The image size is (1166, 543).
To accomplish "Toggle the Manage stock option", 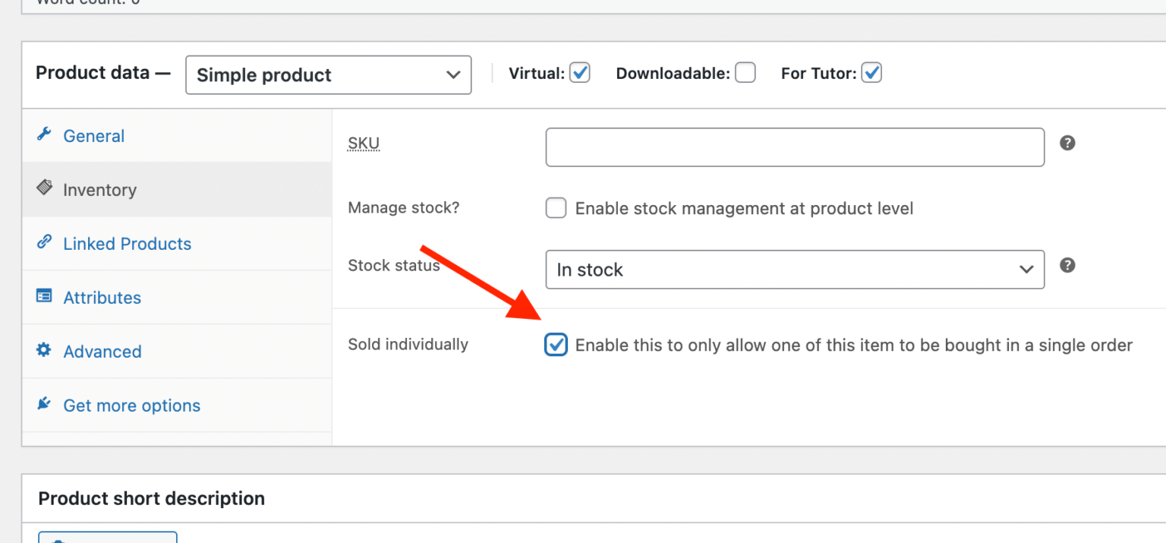I will 556,207.
